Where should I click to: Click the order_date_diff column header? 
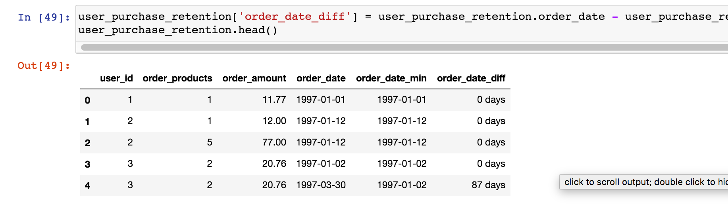(x=471, y=78)
